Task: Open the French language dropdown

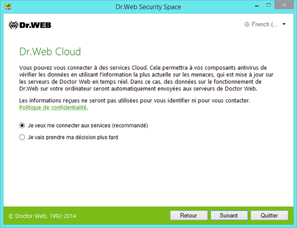Action: [x=265, y=24]
